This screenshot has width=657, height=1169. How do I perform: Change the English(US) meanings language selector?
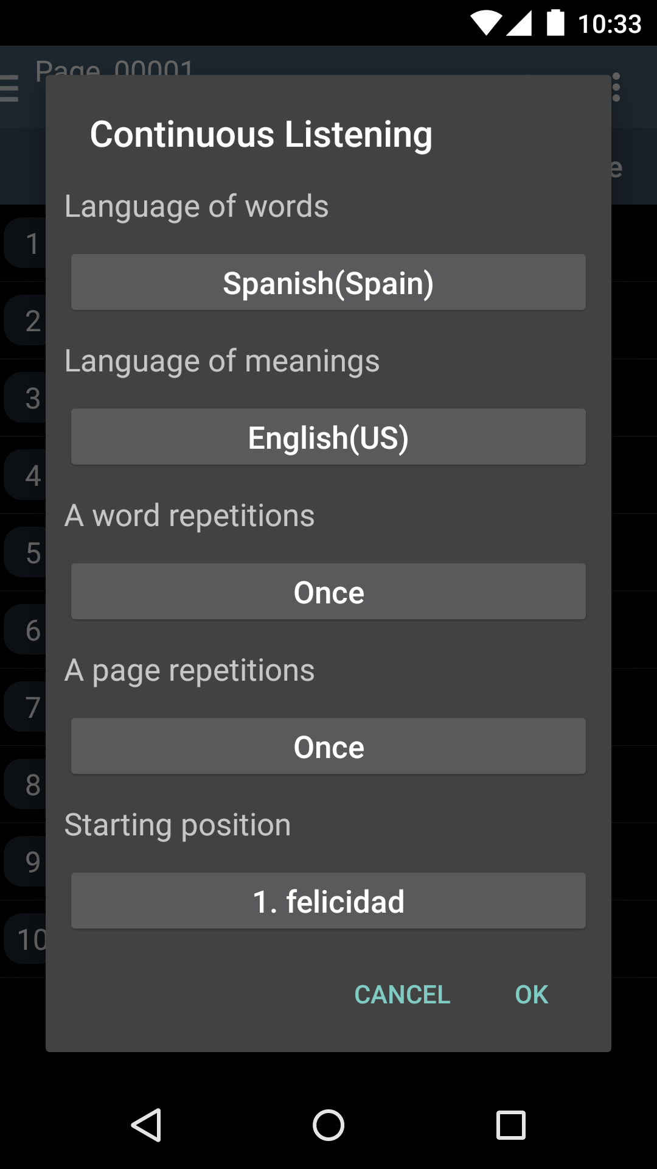pos(328,437)
